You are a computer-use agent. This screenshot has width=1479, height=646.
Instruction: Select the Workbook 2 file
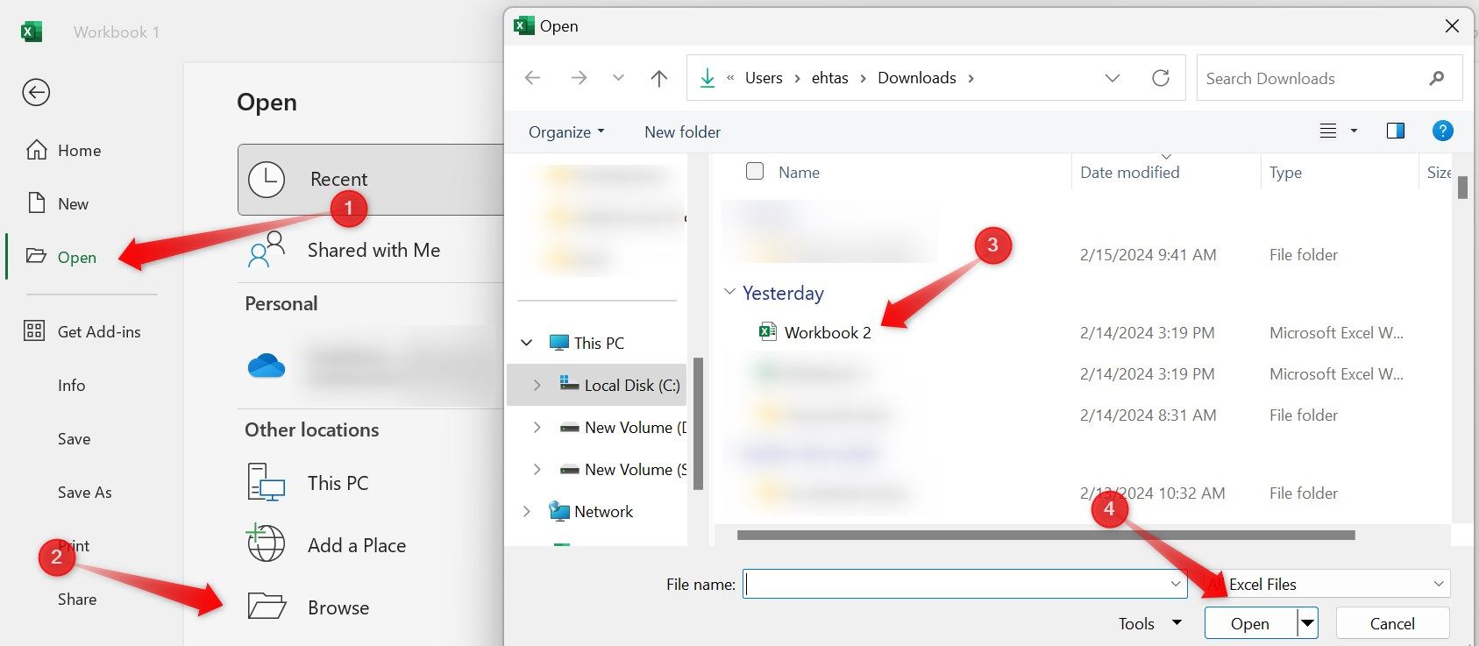(x=828, y=333)
